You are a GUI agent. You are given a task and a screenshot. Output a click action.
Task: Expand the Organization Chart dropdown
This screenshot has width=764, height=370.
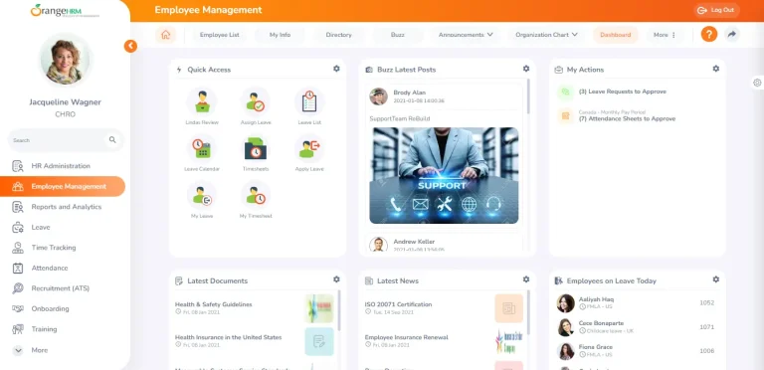(547, 35)
